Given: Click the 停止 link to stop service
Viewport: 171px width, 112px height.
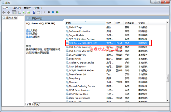Looking at the screenshot, I should (x=28, y=30).
